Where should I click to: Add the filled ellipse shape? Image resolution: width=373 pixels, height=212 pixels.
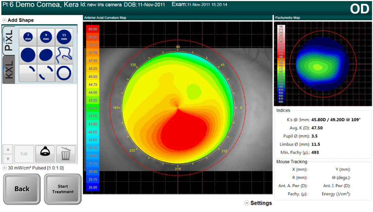pyautogui.click(x=46, y=55)
